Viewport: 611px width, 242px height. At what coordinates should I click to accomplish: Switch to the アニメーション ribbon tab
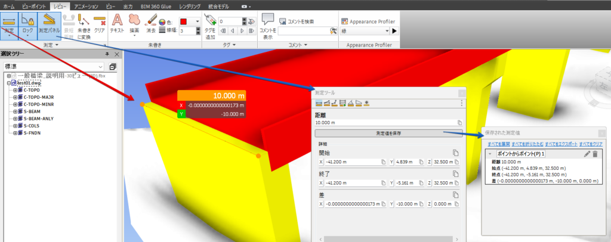click(x=82, y=4)
